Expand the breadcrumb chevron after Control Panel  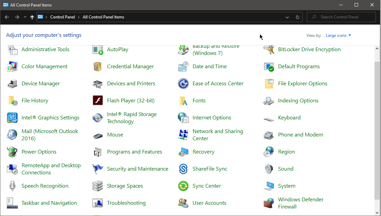(x=79, y=17)
